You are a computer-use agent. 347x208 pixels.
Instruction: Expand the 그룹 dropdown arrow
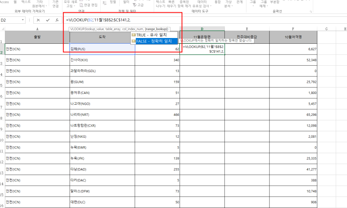click(253, 6)
